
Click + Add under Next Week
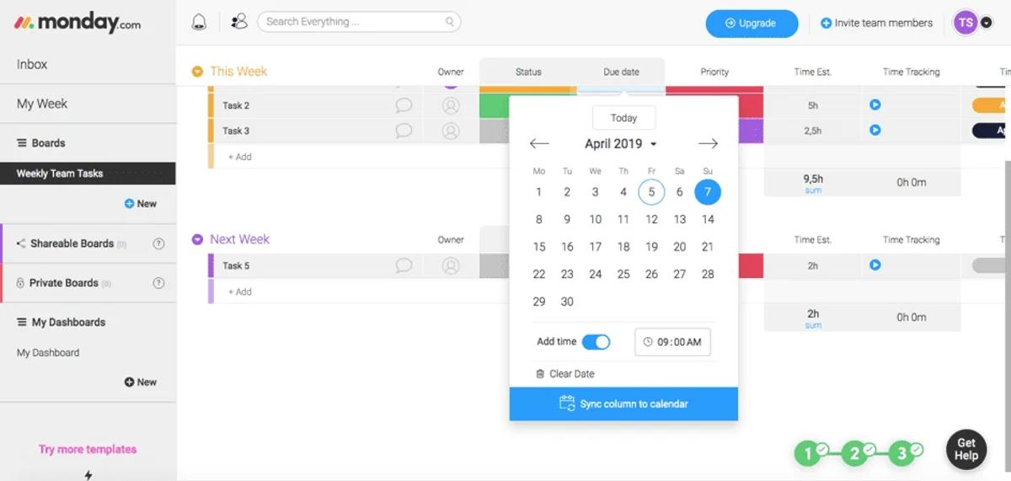coord(239,291)
